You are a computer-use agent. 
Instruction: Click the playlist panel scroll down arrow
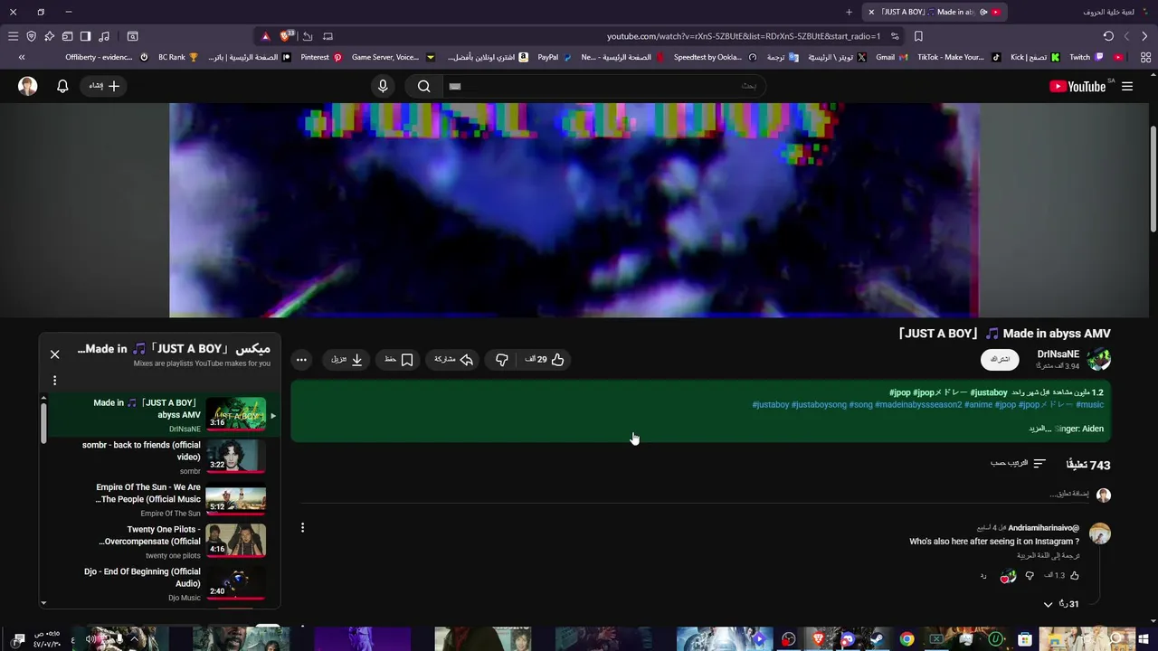tap(43, 603)
